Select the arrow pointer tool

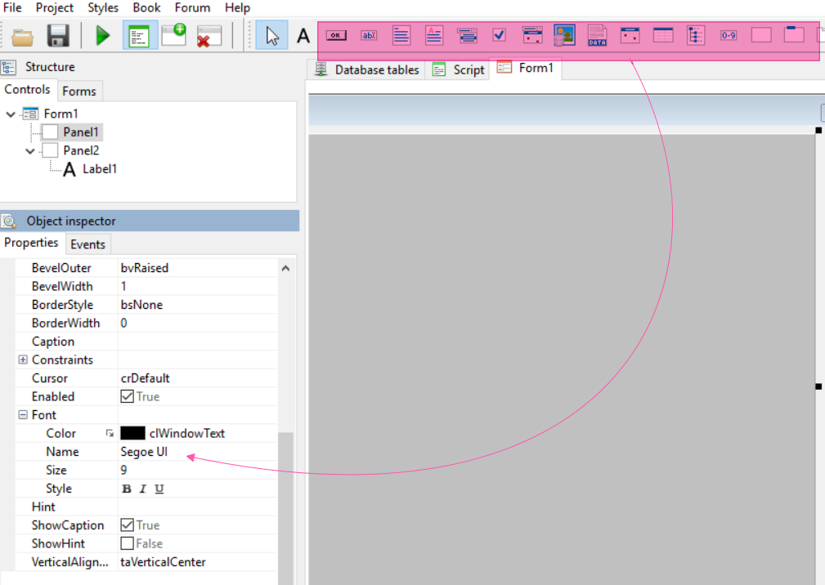click(x=272, y=36)
